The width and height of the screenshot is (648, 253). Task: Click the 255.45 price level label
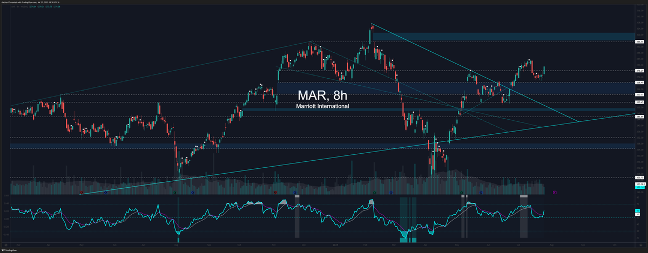[640, 102]
